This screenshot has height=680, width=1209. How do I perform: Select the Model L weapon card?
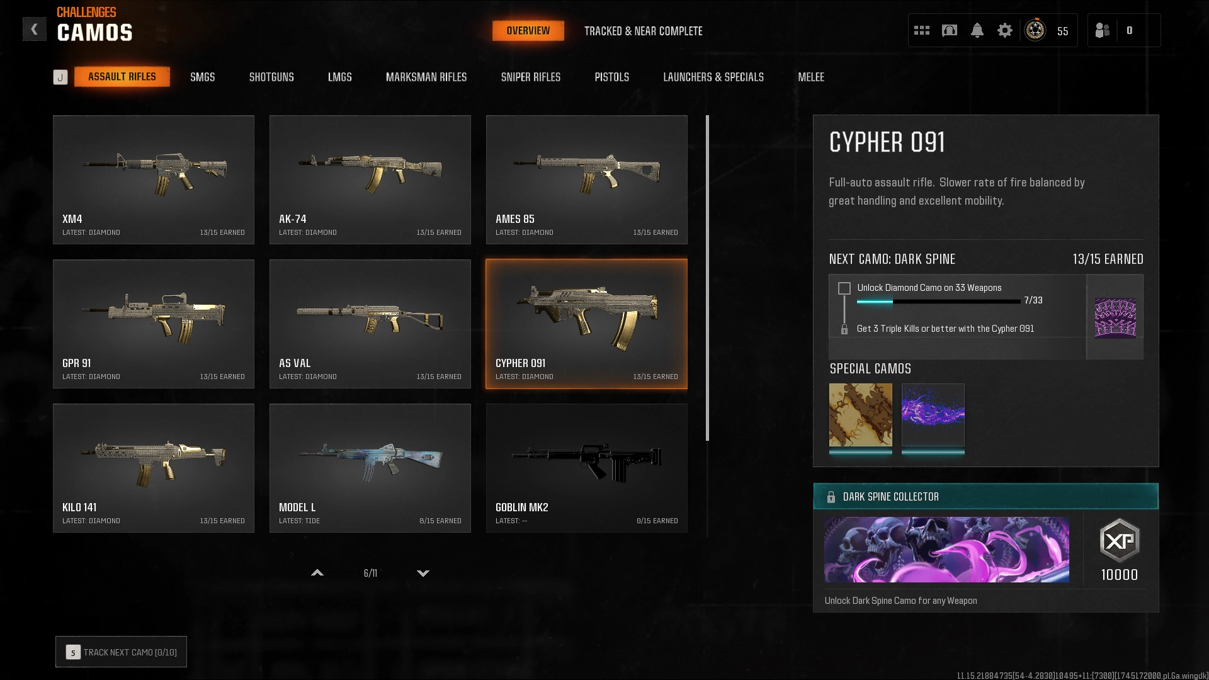pos(370,468)
